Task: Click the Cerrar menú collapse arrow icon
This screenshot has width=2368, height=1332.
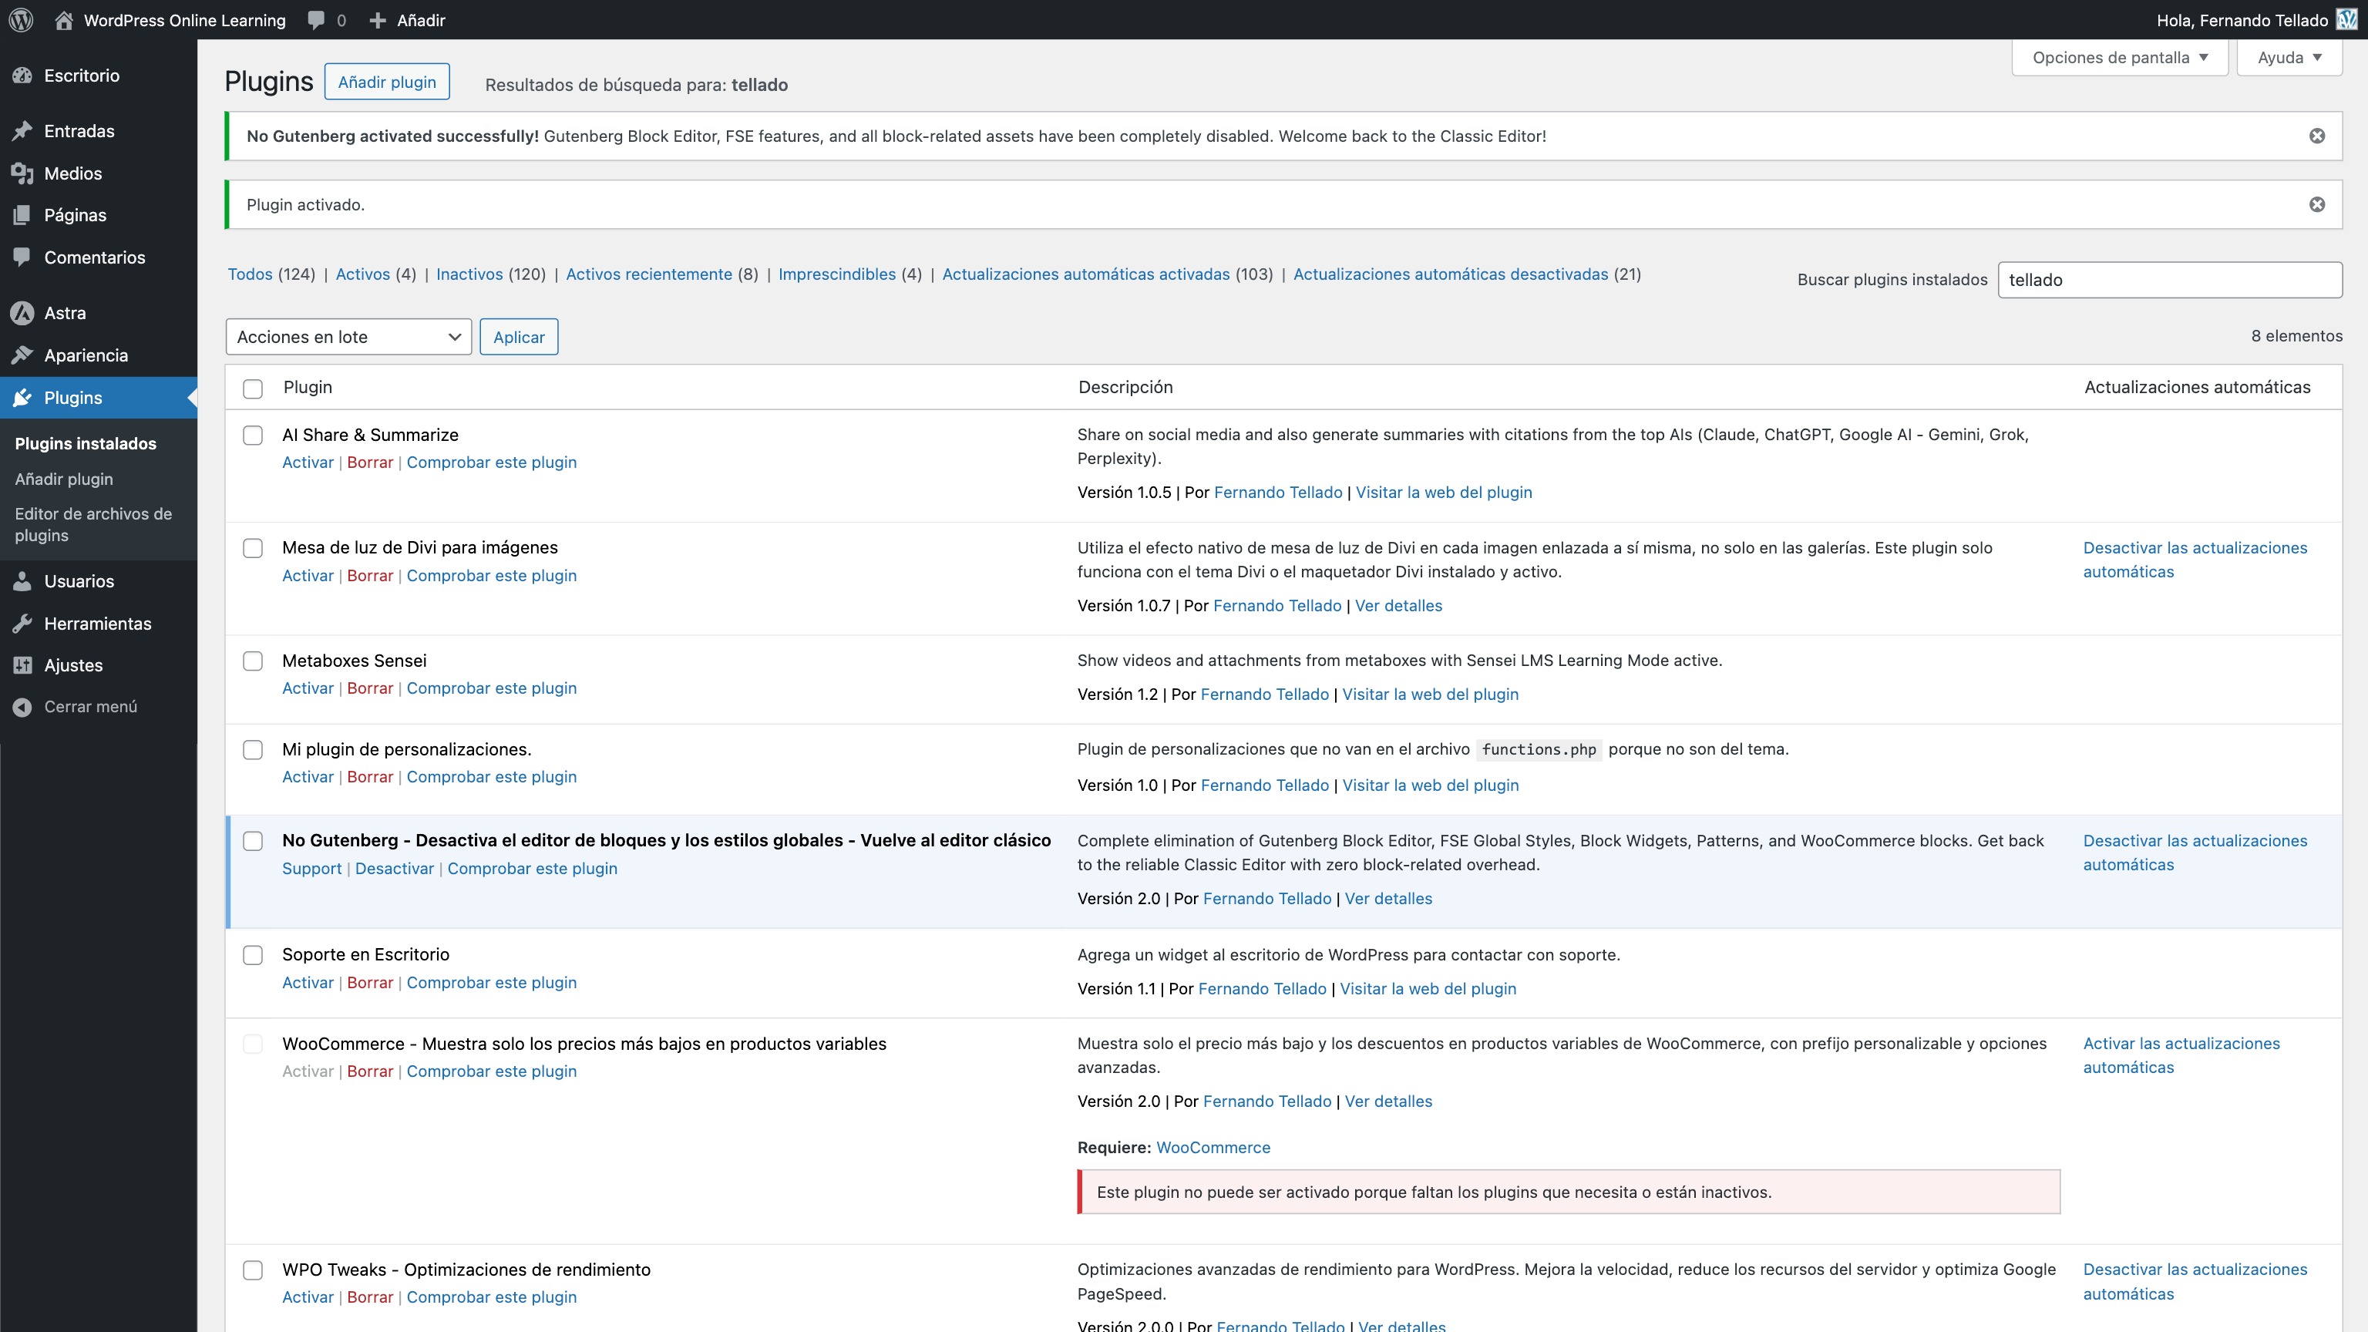Action: point(23,706)
